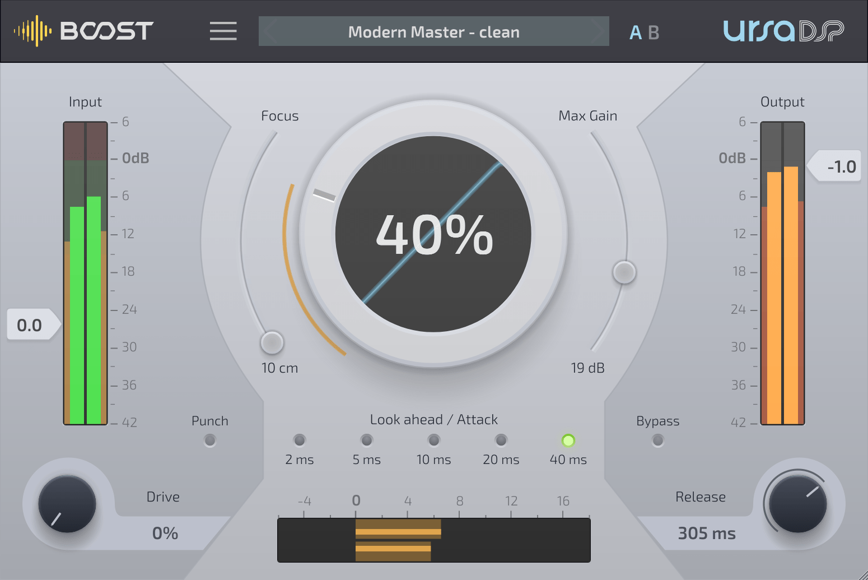Click the Drive label
868x580 pixels.
click(x=163, y=497)
